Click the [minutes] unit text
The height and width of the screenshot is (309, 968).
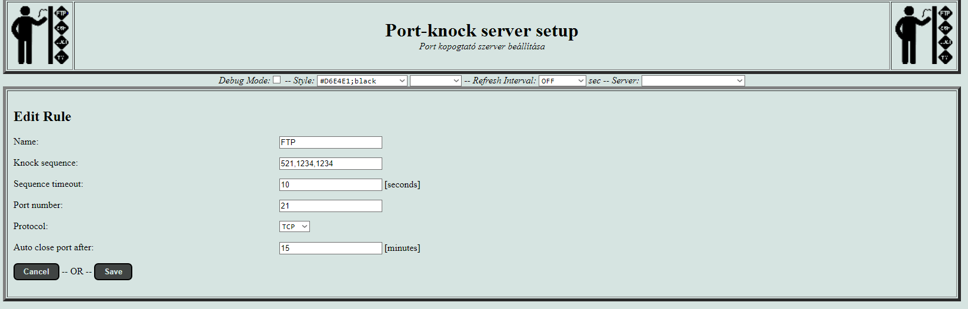pos(402,248)
